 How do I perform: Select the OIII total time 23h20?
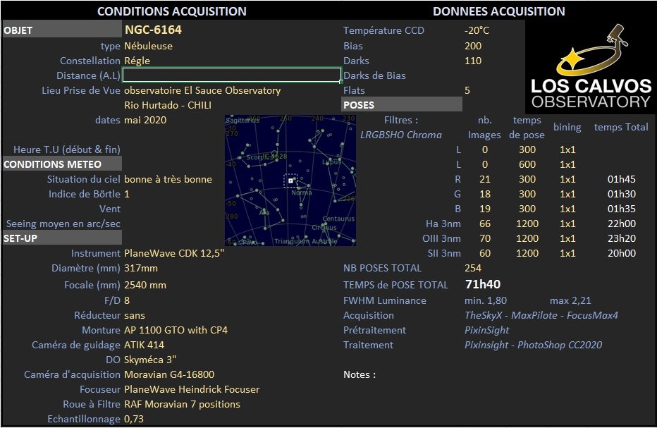(621, 238)
